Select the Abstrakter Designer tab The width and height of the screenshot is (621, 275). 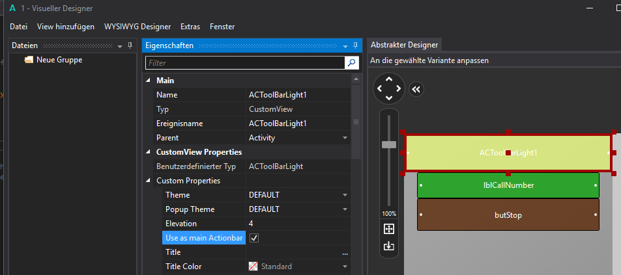click(405, 45)
